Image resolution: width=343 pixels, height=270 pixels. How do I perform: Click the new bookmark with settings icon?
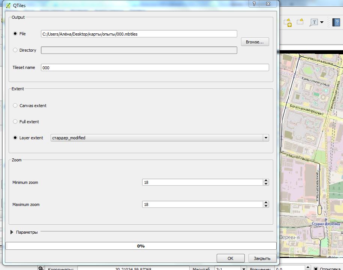[288, 22]
